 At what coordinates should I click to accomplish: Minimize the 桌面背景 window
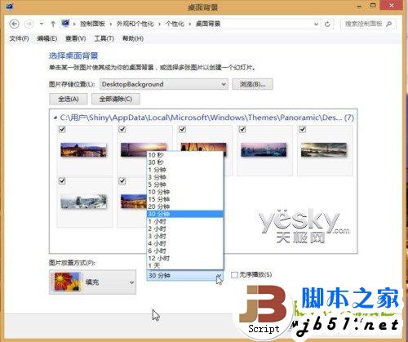click(x=360, y=6)
